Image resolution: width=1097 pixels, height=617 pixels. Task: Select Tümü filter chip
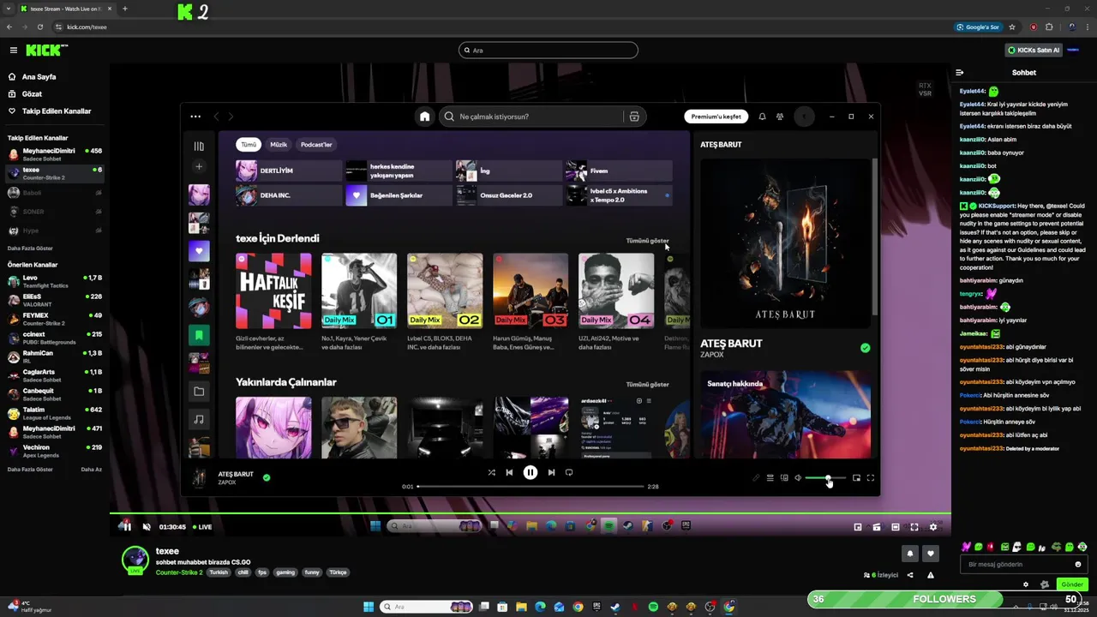pyautogui.click(x=249, y=145)
